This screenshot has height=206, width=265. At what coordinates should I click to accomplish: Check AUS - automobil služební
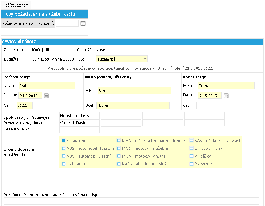64,148
